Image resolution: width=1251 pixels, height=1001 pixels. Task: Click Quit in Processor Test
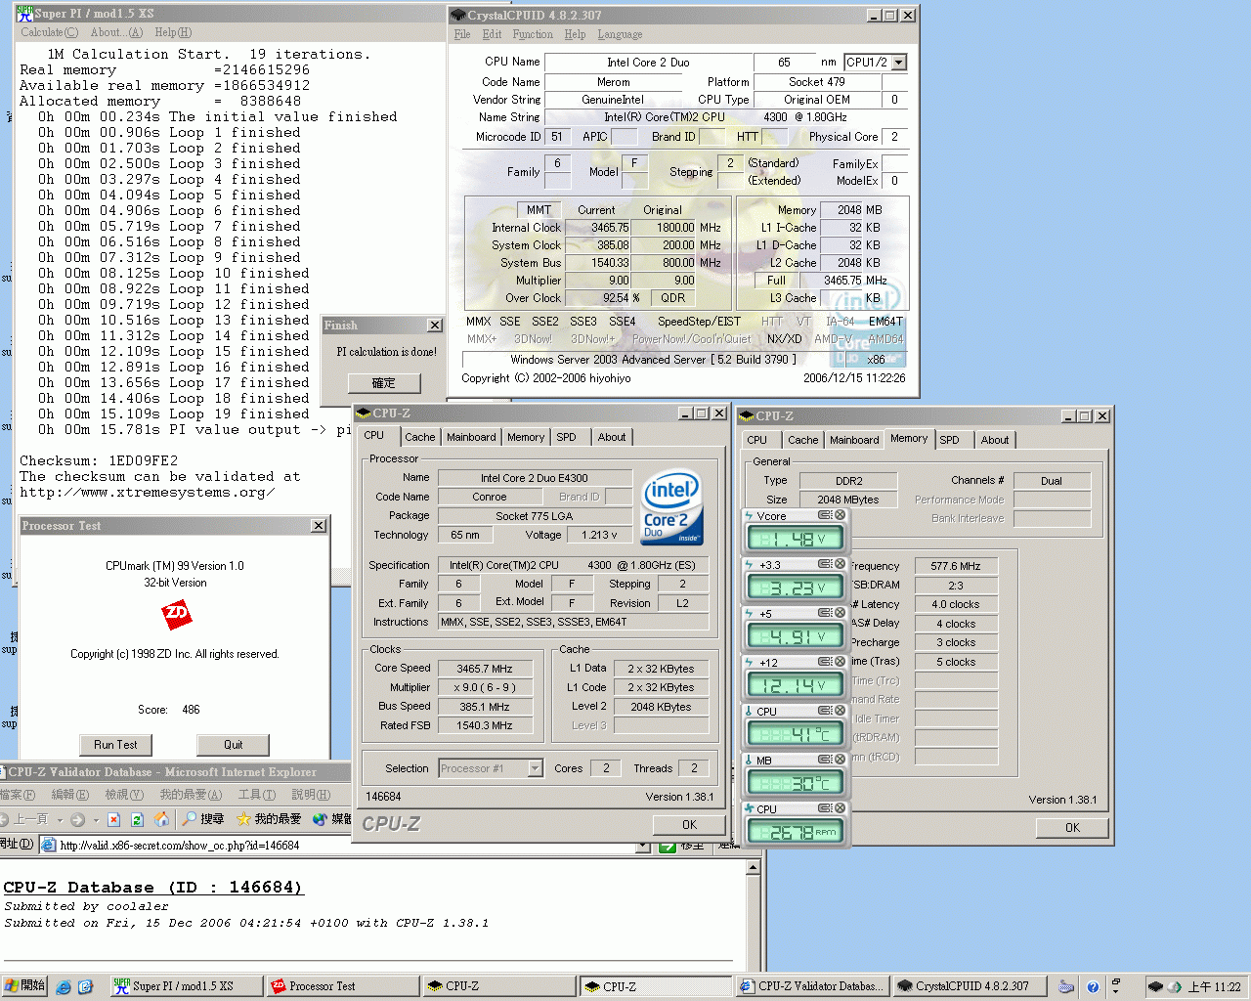(233, 745)
